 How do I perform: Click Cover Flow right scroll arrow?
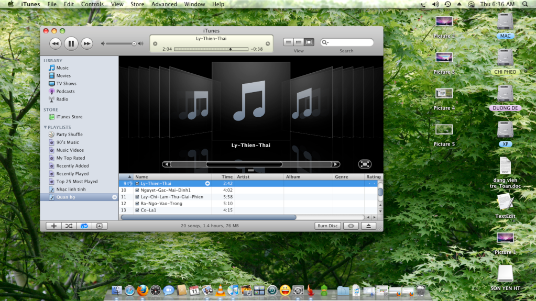pyautogui.click(x=336, y=164)
